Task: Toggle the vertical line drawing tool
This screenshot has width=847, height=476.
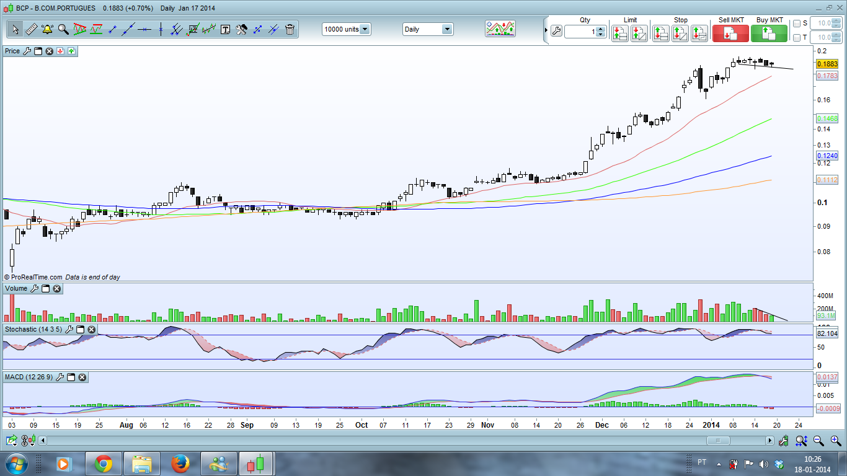Action: click(161, 29)
